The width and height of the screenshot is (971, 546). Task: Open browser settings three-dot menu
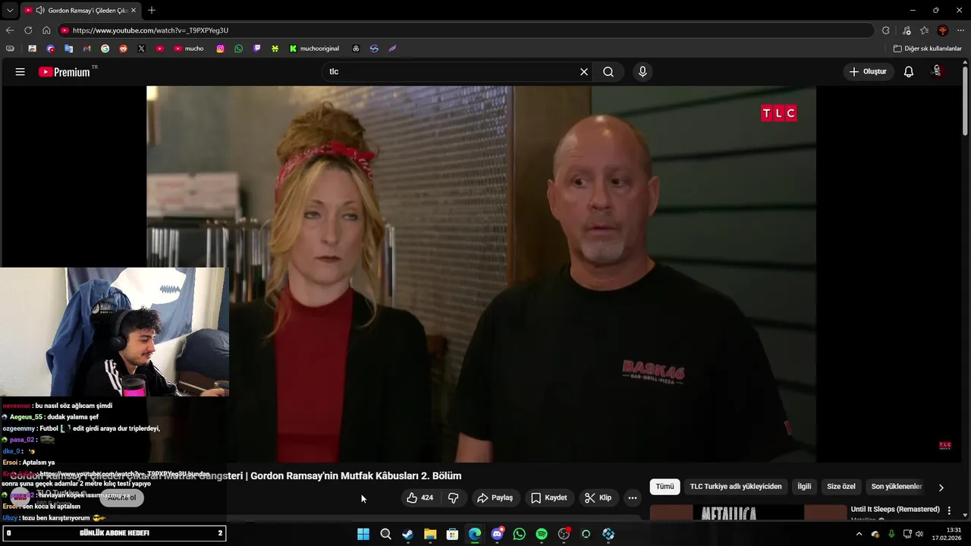coord(961,30)
